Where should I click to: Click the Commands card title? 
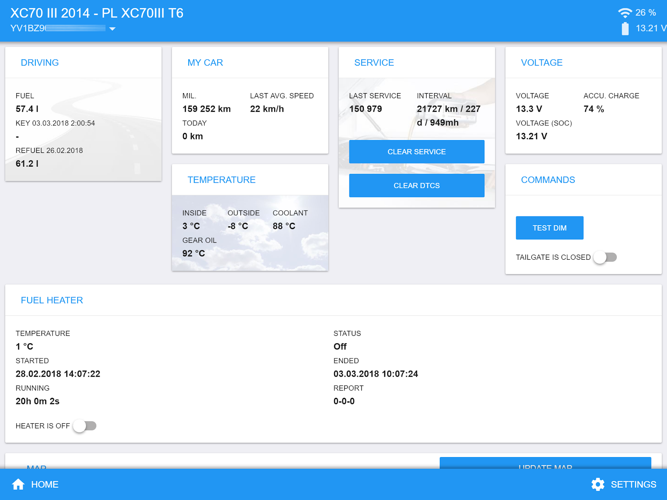click(x=548, y=180)
